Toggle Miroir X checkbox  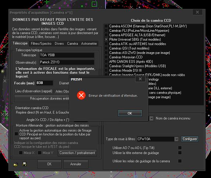[21, 152]
